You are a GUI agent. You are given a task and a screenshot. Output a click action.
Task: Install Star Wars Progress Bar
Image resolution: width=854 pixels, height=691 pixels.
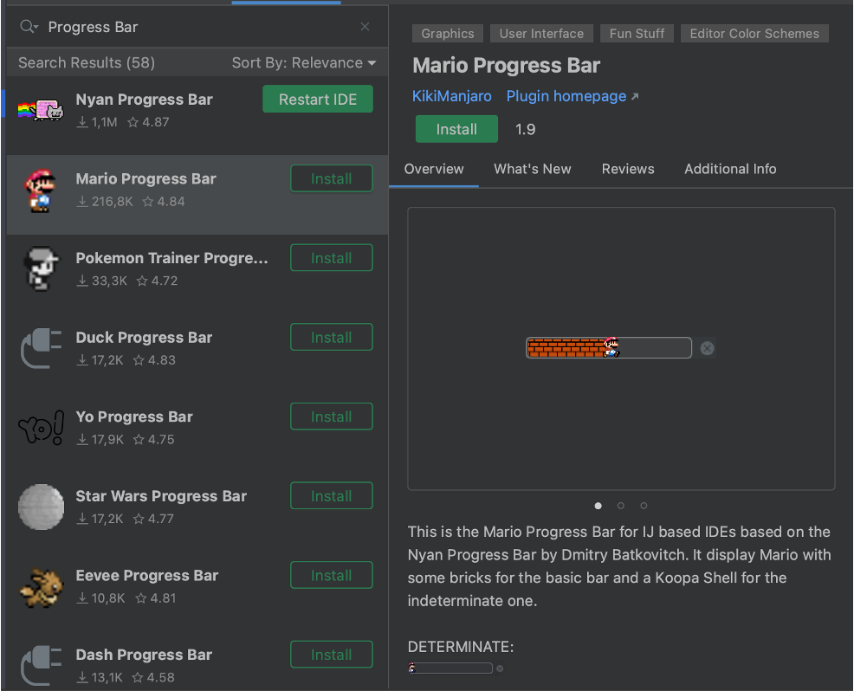coord(331,495)
